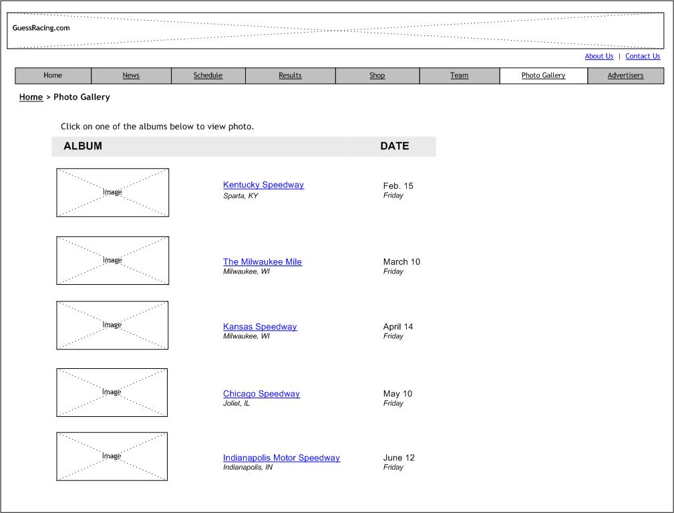674x513 pixels.
Task: Select the Indianapolis Motor Speedway thumbnail image
Action: tap(112, 456)
